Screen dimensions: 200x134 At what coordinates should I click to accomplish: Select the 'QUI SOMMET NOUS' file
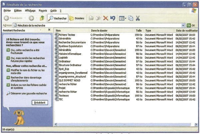[68, 80]
